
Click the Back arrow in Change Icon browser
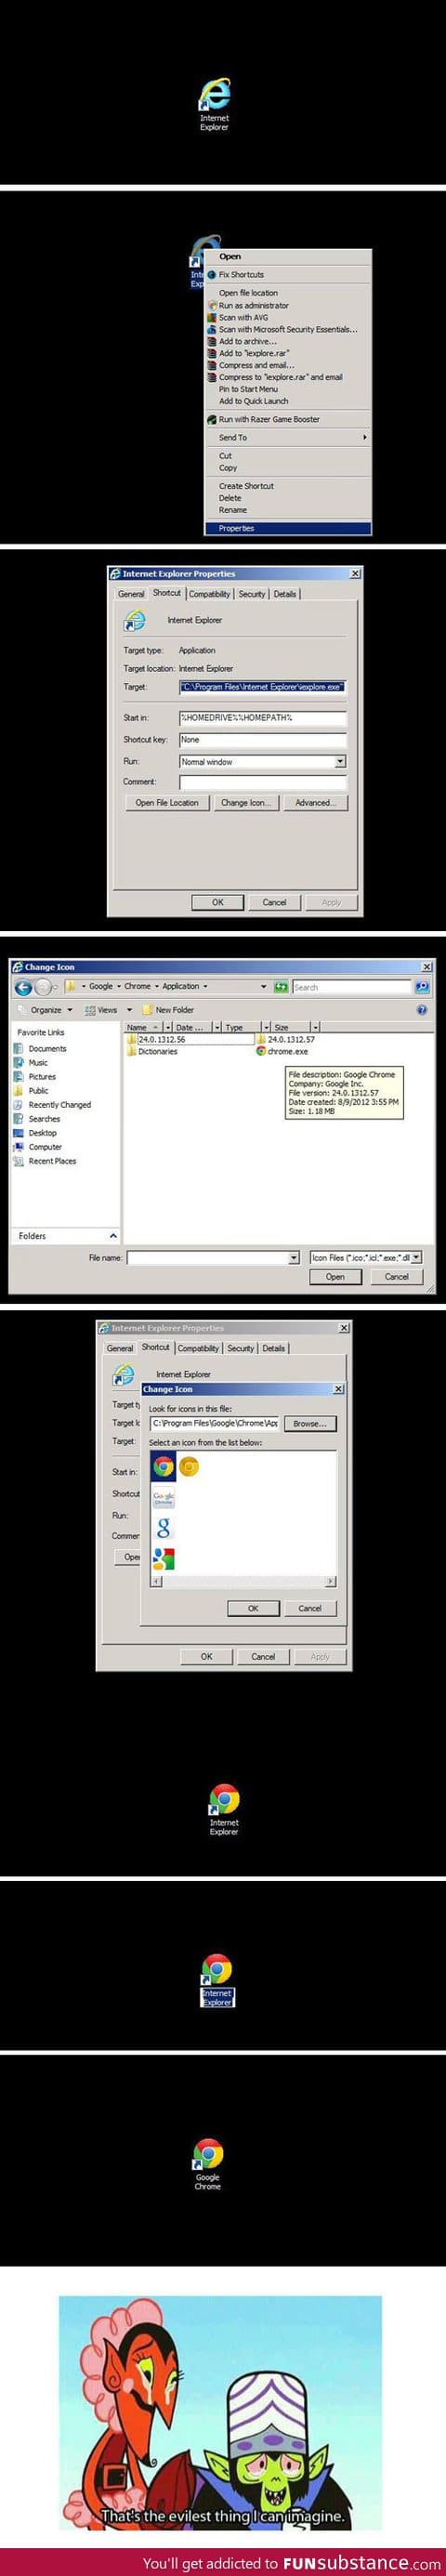point(23,987)
